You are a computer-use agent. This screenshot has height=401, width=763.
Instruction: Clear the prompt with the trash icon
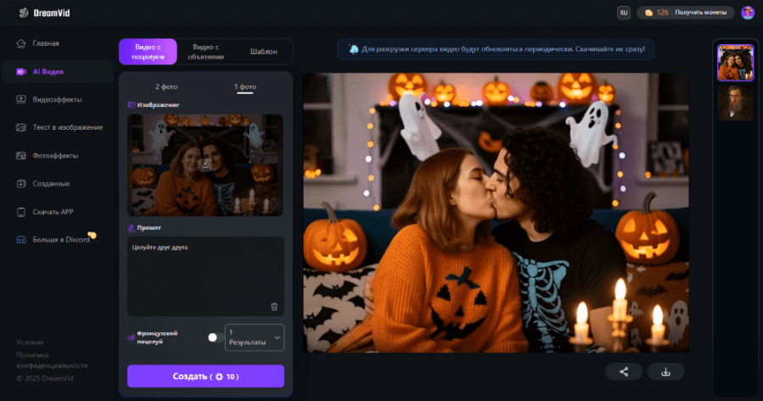click(x=274, y=307)
